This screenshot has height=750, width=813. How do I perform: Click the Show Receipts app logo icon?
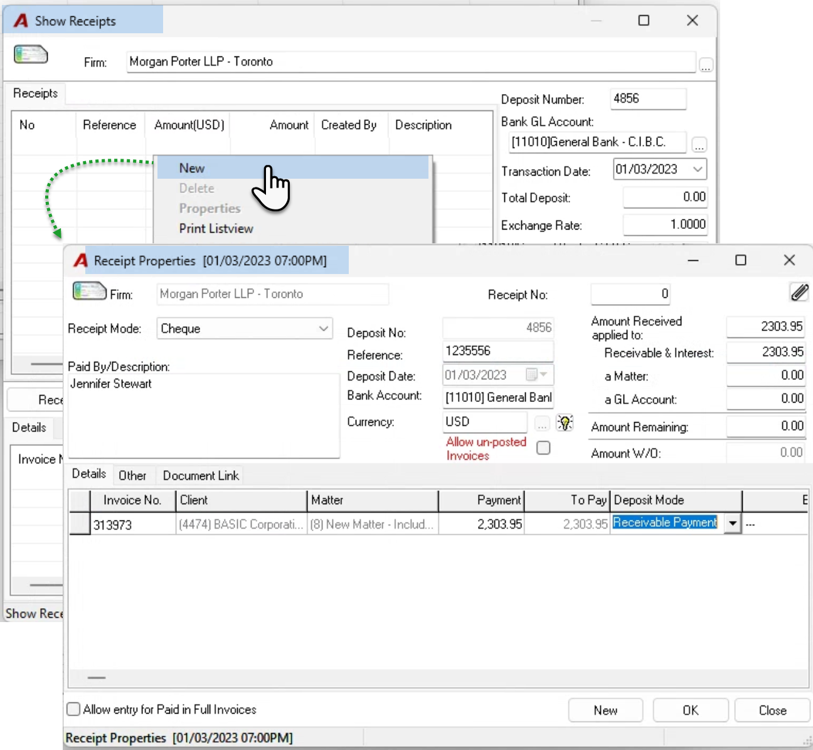pyautogui.click(x=21, y=21)
